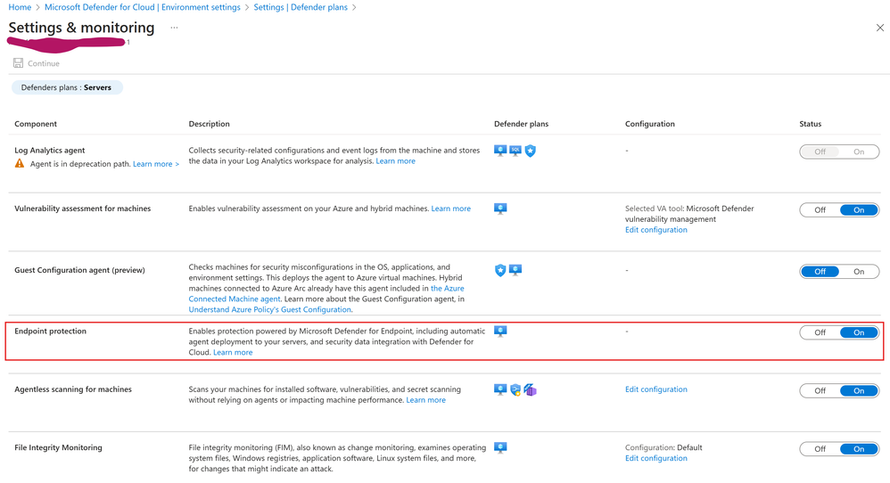Click the Description column header
This screenshot has height=483, width=890.
[x=209, y=124]
